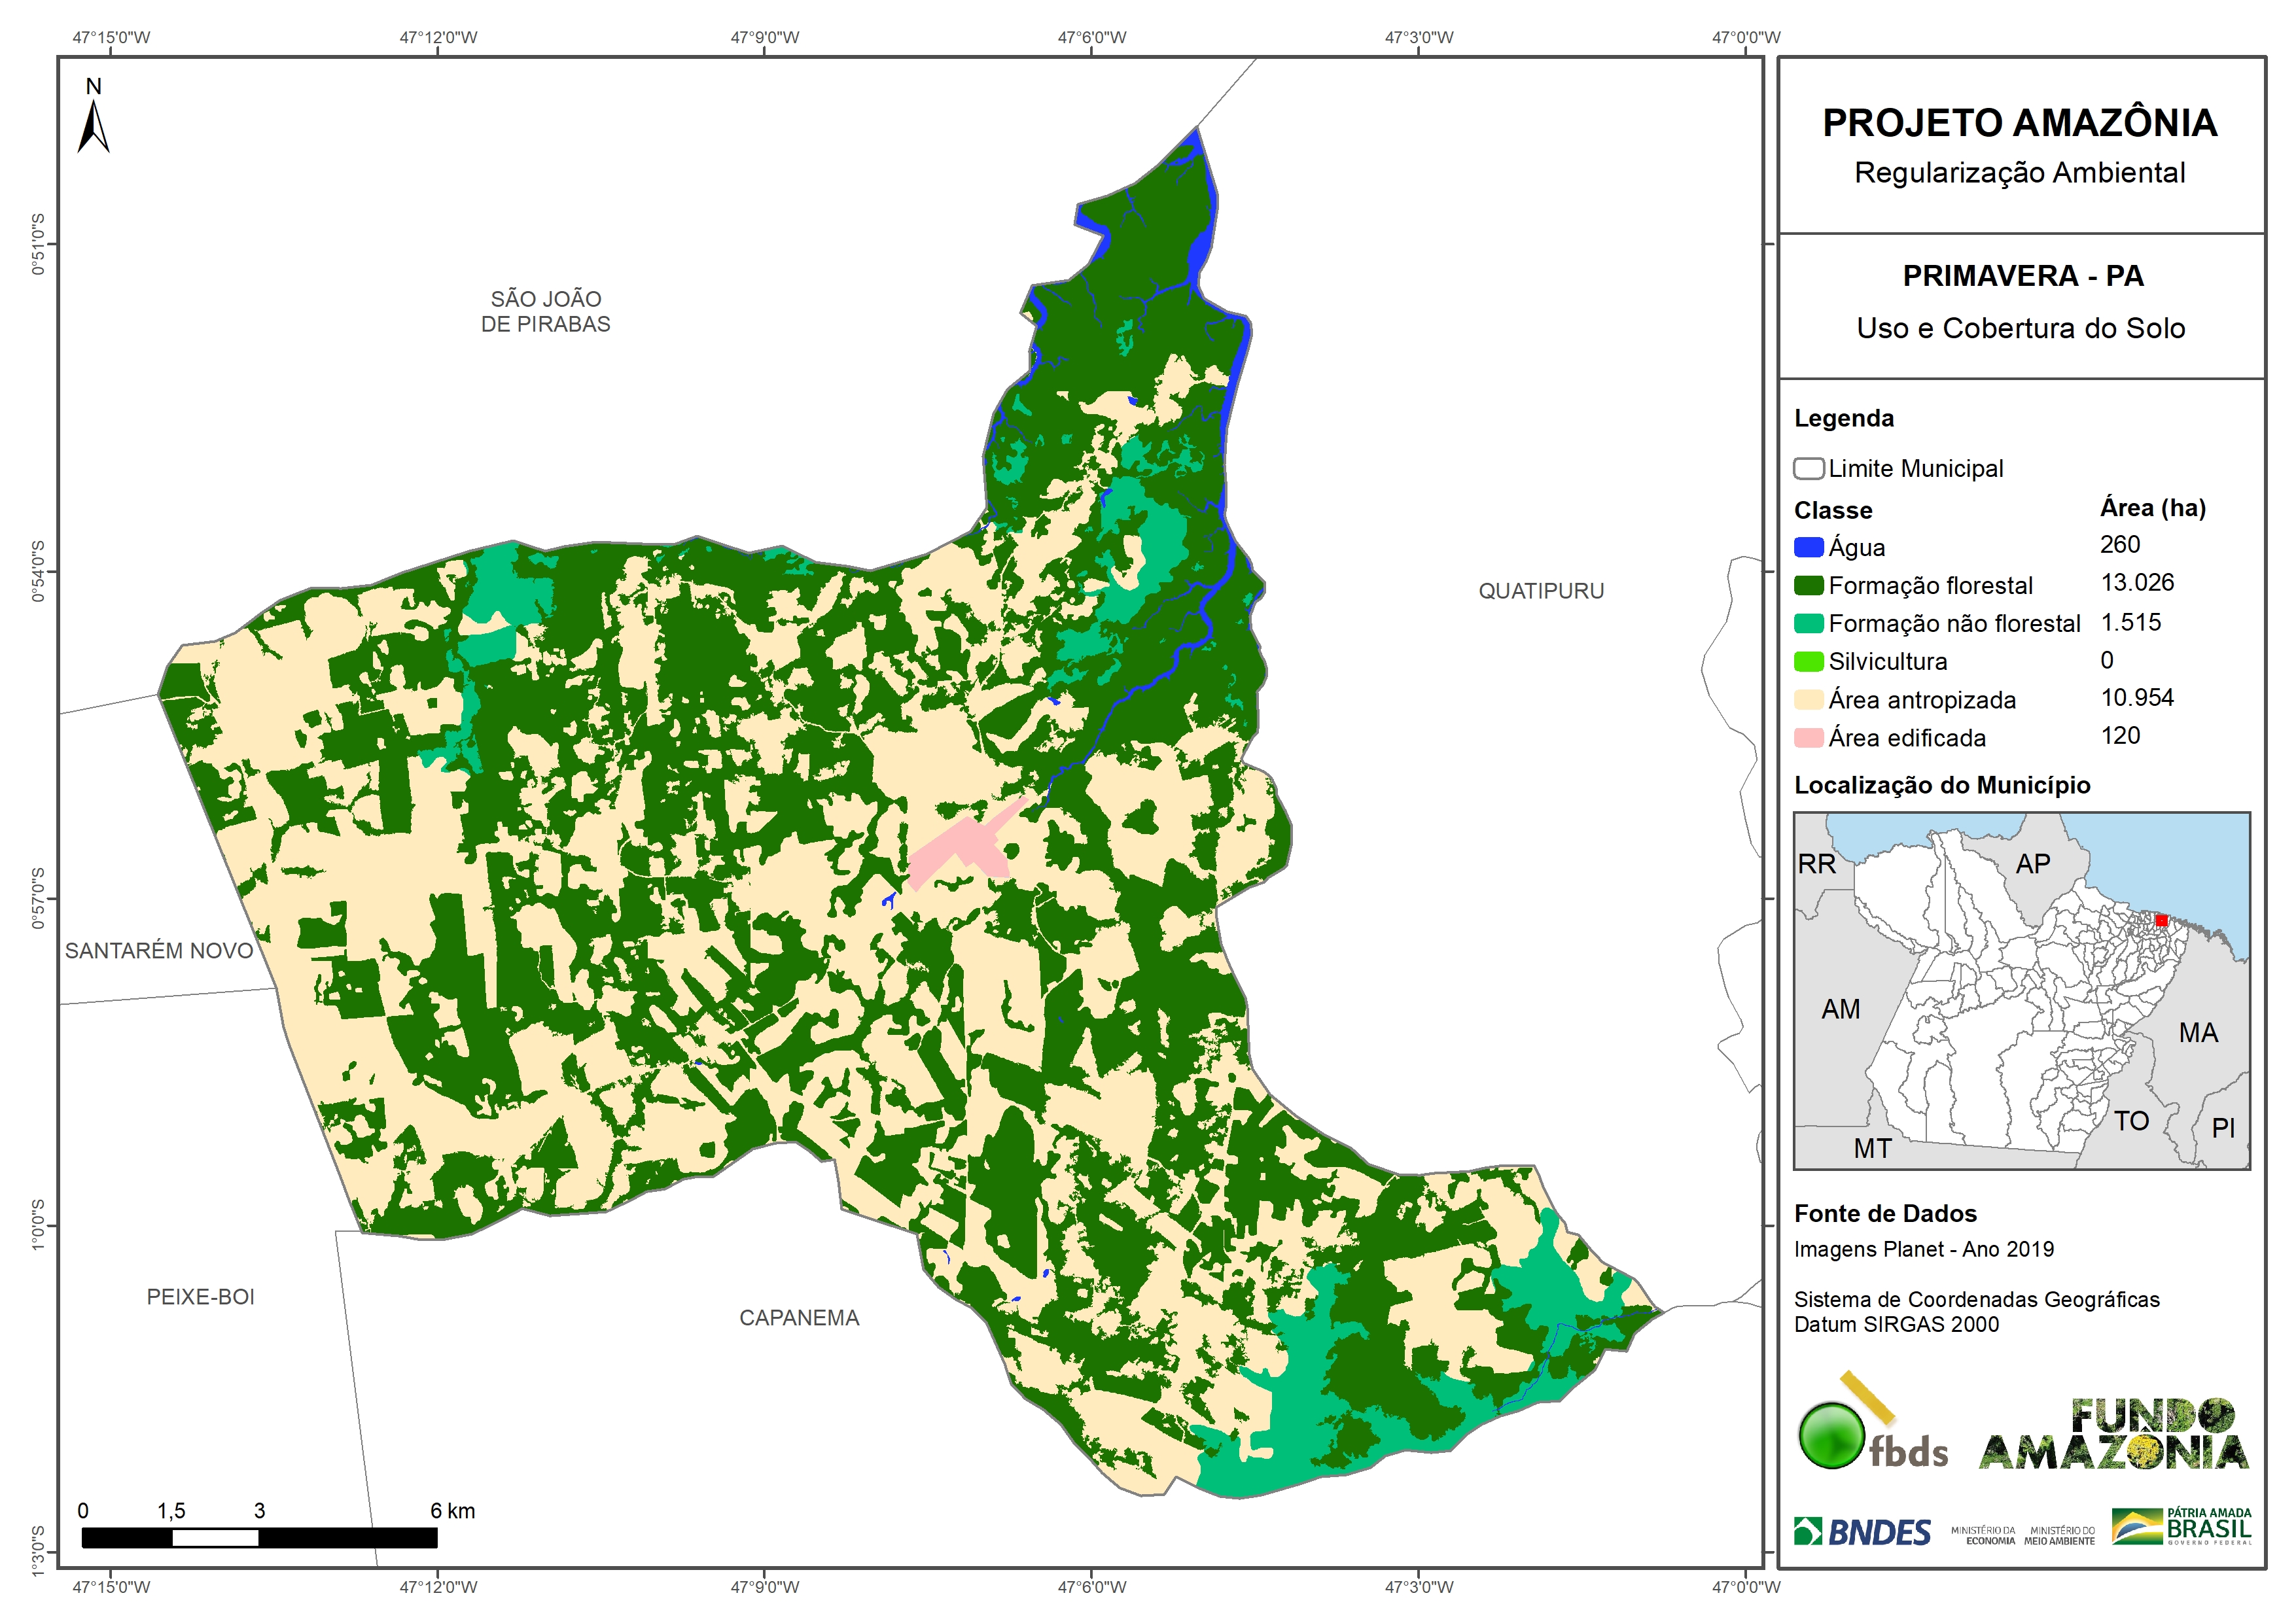Click the Localização do Município inset map
Viewport: 2296px width, 1623px height.
pos(2021,990)
